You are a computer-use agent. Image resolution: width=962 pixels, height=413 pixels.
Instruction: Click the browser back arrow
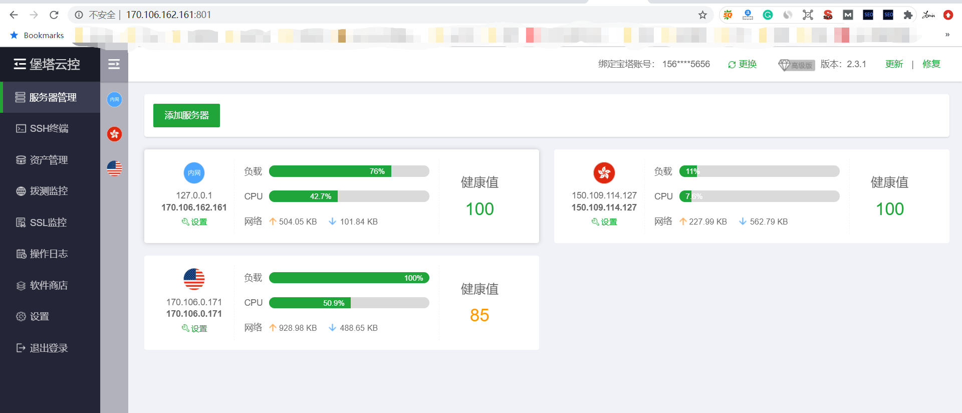tap(14, 15)
